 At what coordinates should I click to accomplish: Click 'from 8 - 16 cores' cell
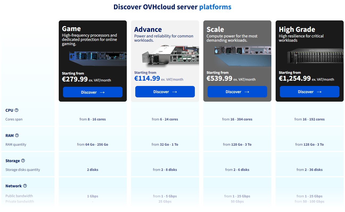click(x=93, y=119)
